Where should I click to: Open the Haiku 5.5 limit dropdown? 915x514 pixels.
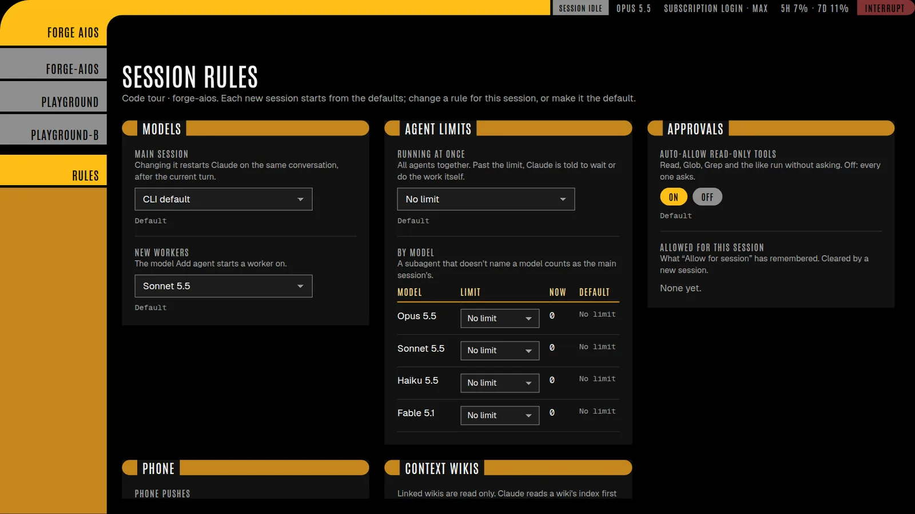pyautogui.click(x=500, y=383)
